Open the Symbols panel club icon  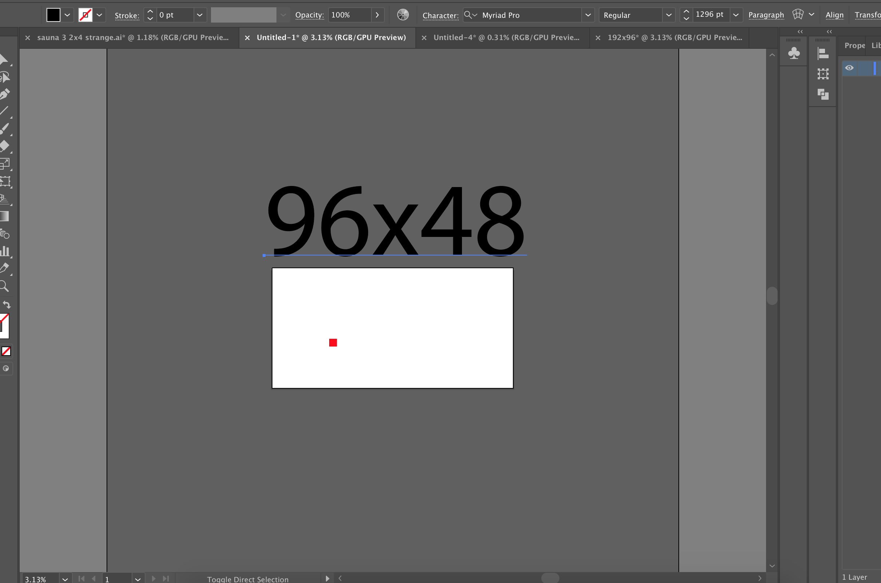794,53
